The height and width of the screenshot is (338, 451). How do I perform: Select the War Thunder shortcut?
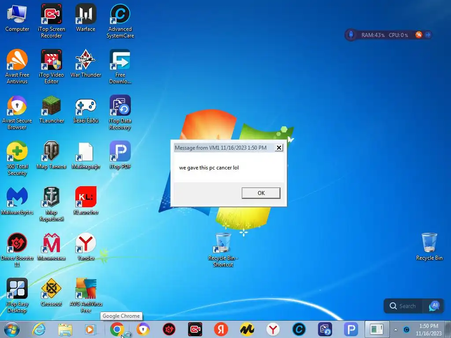coord(86,63)
